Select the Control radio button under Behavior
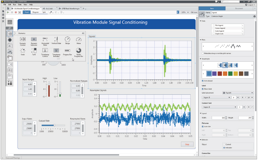Viewport: 258px width, 160px height. [224, 144]
